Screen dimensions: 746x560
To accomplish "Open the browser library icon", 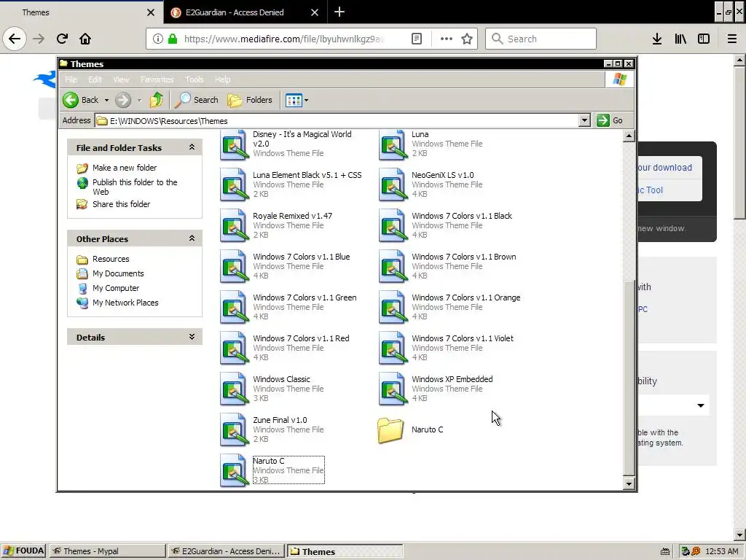I will click(x=680, y=39).
